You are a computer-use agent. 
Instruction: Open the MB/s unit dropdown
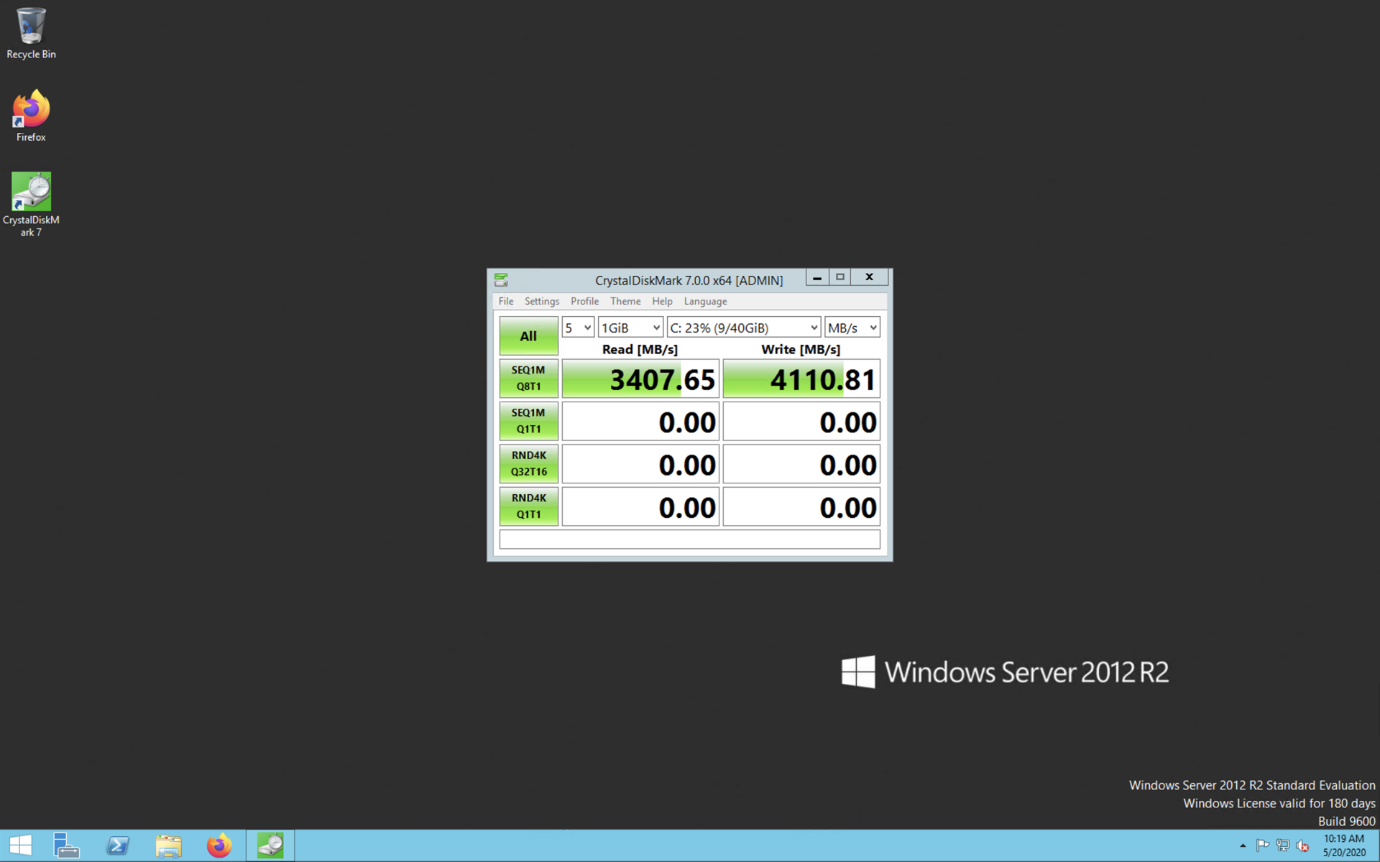[852, 328]
